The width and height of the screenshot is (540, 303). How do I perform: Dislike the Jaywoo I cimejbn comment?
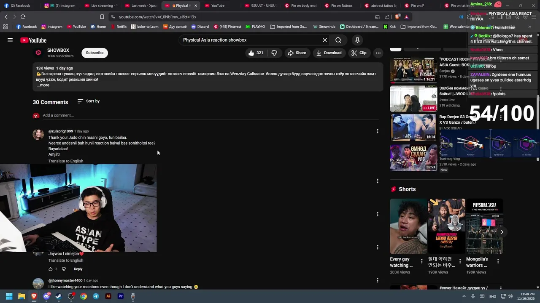point(64,269)
